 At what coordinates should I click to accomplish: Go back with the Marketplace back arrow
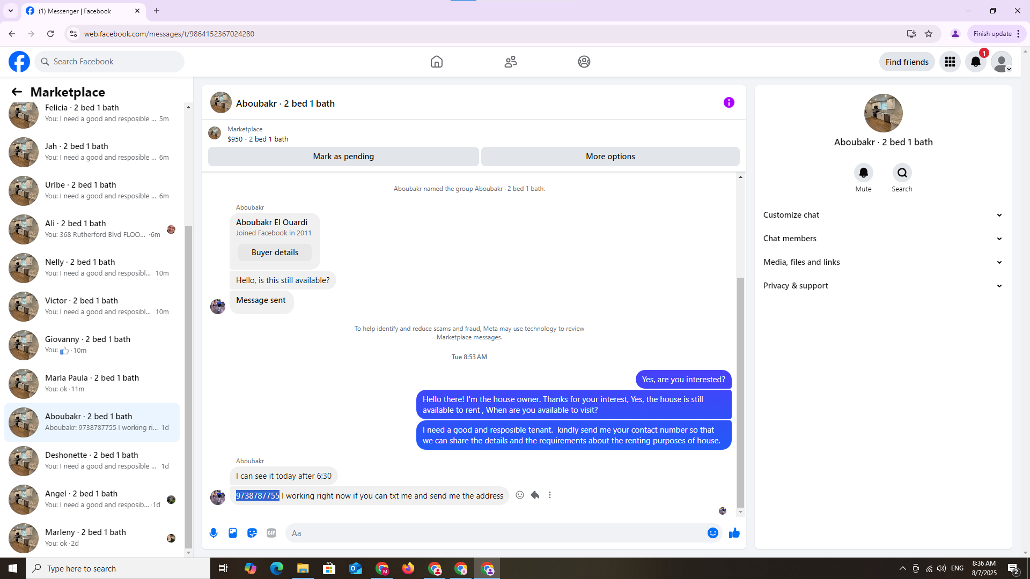[17, 92]
